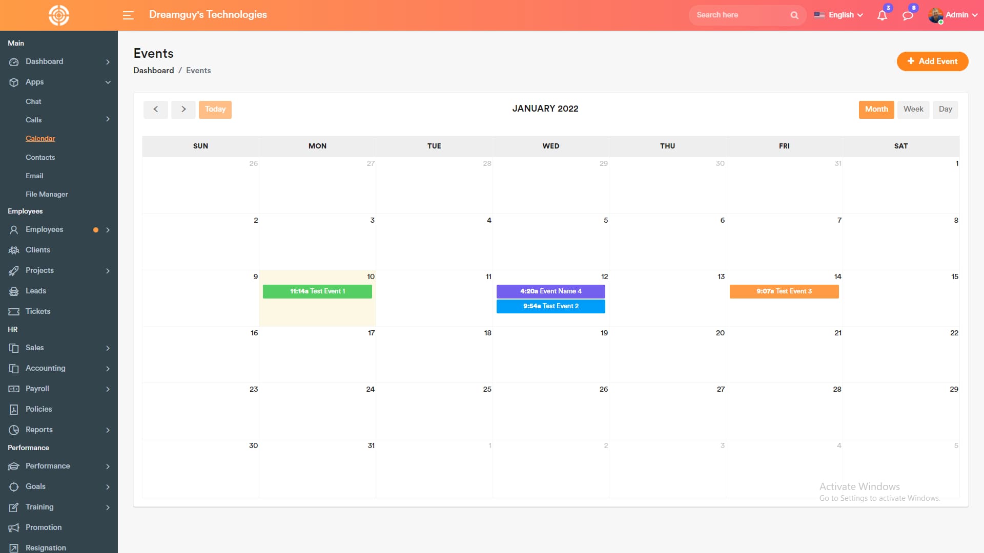Screen dimensions: 984x553
Task: Click the Dreamguy's target logo
Action: point(59,15)
